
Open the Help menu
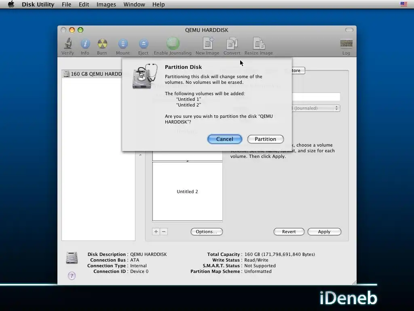tap(158, 4)
